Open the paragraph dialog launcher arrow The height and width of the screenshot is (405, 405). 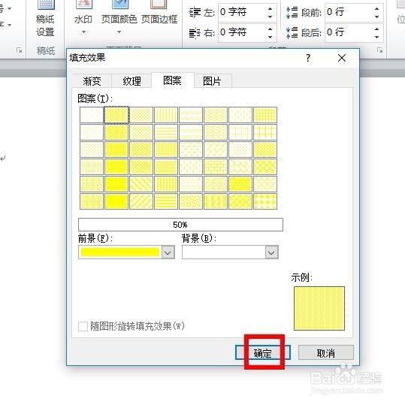tap(379, 50)
